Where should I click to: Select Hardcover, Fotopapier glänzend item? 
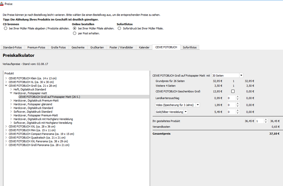(33, 104)
